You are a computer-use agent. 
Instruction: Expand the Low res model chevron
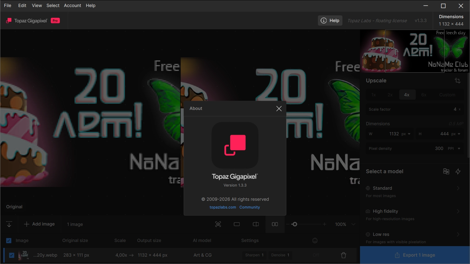tap(458, 234)
